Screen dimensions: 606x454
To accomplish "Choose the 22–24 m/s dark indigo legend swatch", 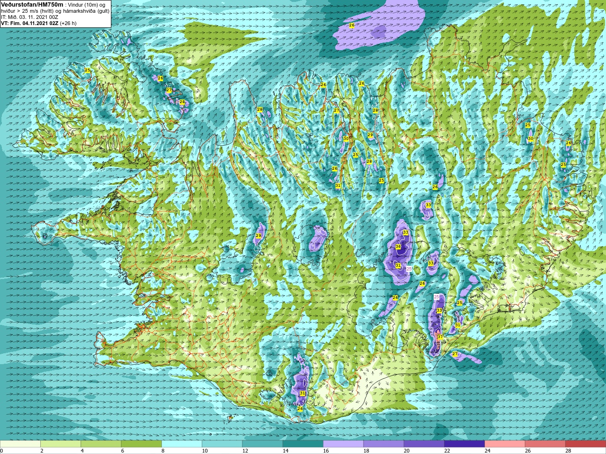I will point(464,444).
